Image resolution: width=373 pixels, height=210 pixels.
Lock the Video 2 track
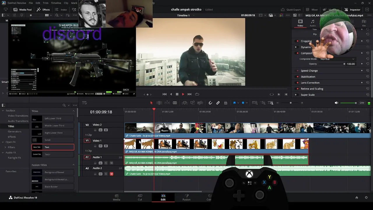[95, 130]
